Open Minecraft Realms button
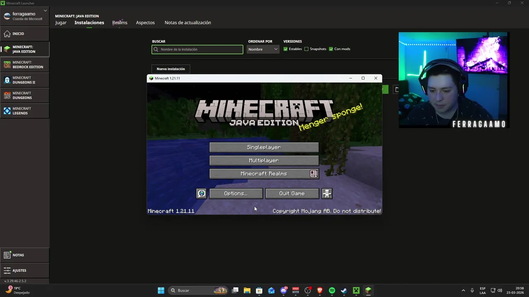The image size is (529, 297). pos(264,174)
